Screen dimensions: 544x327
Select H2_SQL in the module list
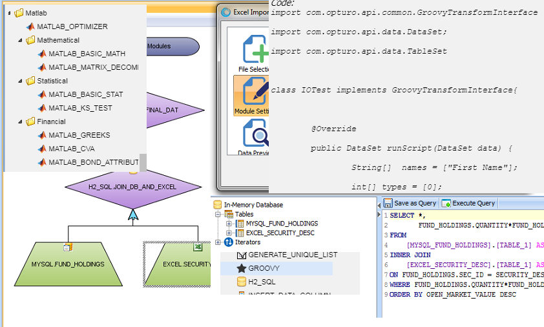pos(262,282)
